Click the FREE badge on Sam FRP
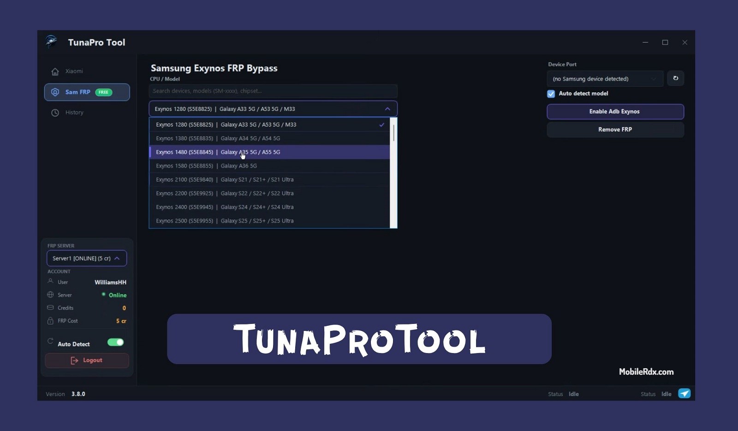Image resolution: width=738 pixels, height=431 pixels. 104,92
